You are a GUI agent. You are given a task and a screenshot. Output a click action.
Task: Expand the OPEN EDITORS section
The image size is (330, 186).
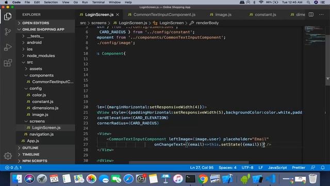pos(45,23)
